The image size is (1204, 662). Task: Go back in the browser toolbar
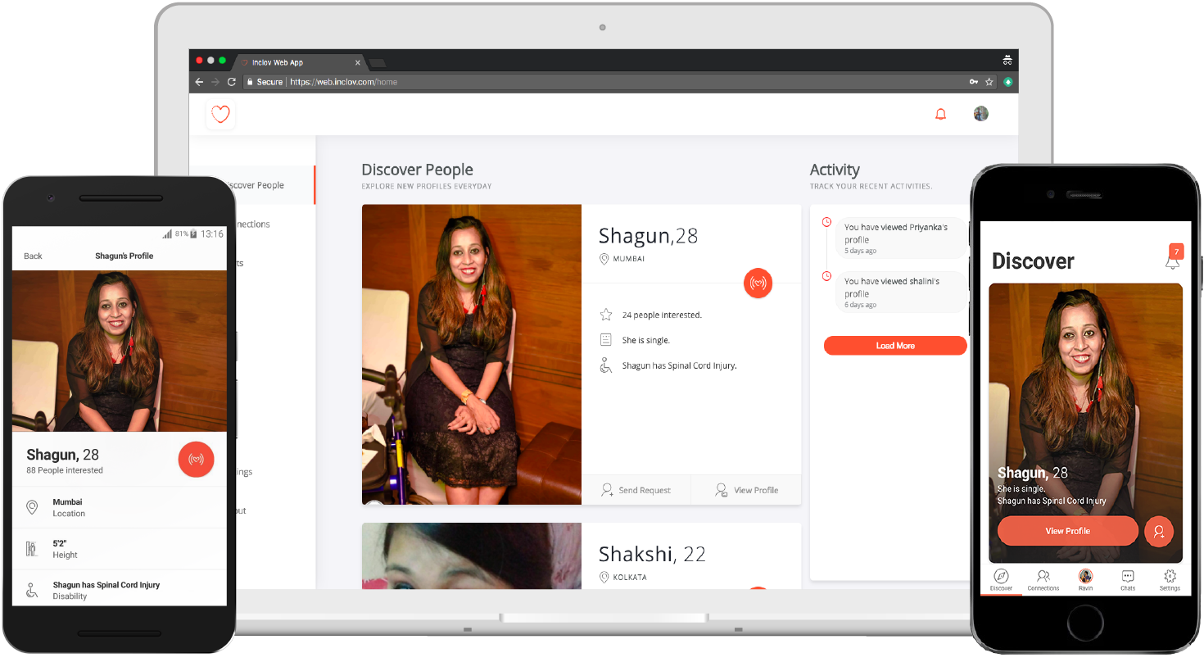pos(199,82)
